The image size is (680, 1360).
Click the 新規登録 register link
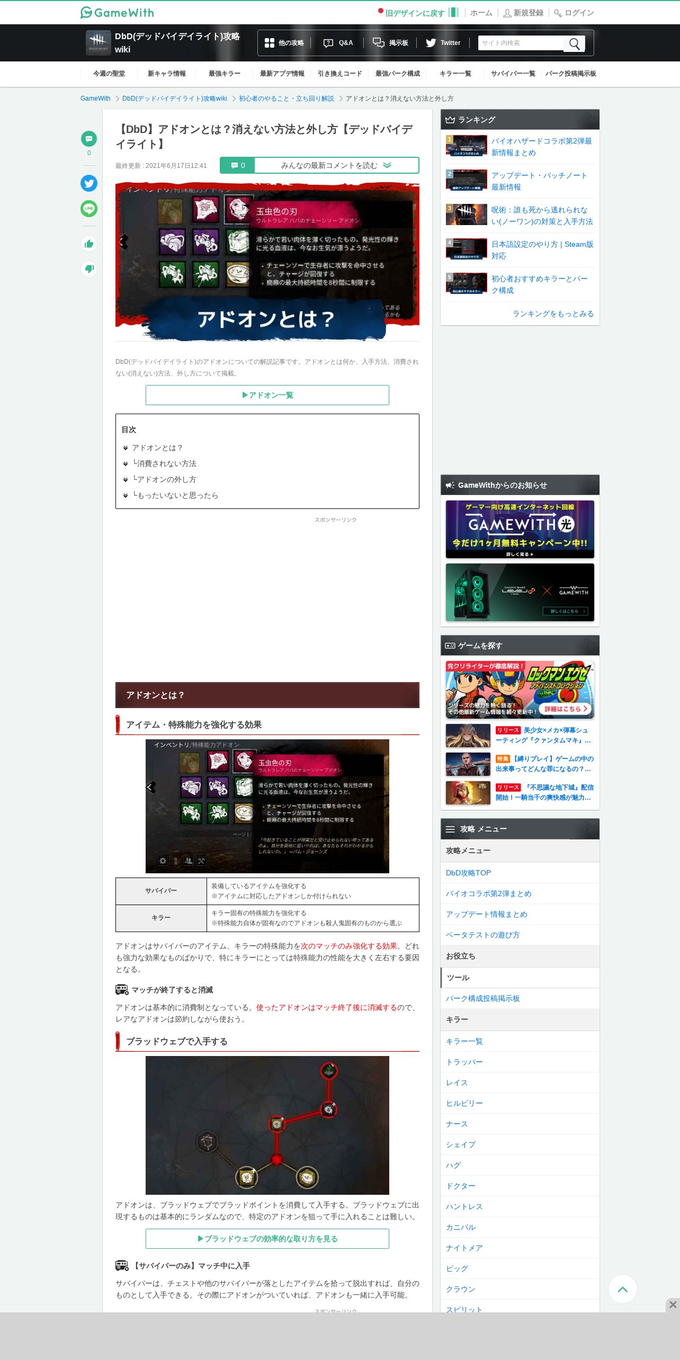tap(523, 13)
